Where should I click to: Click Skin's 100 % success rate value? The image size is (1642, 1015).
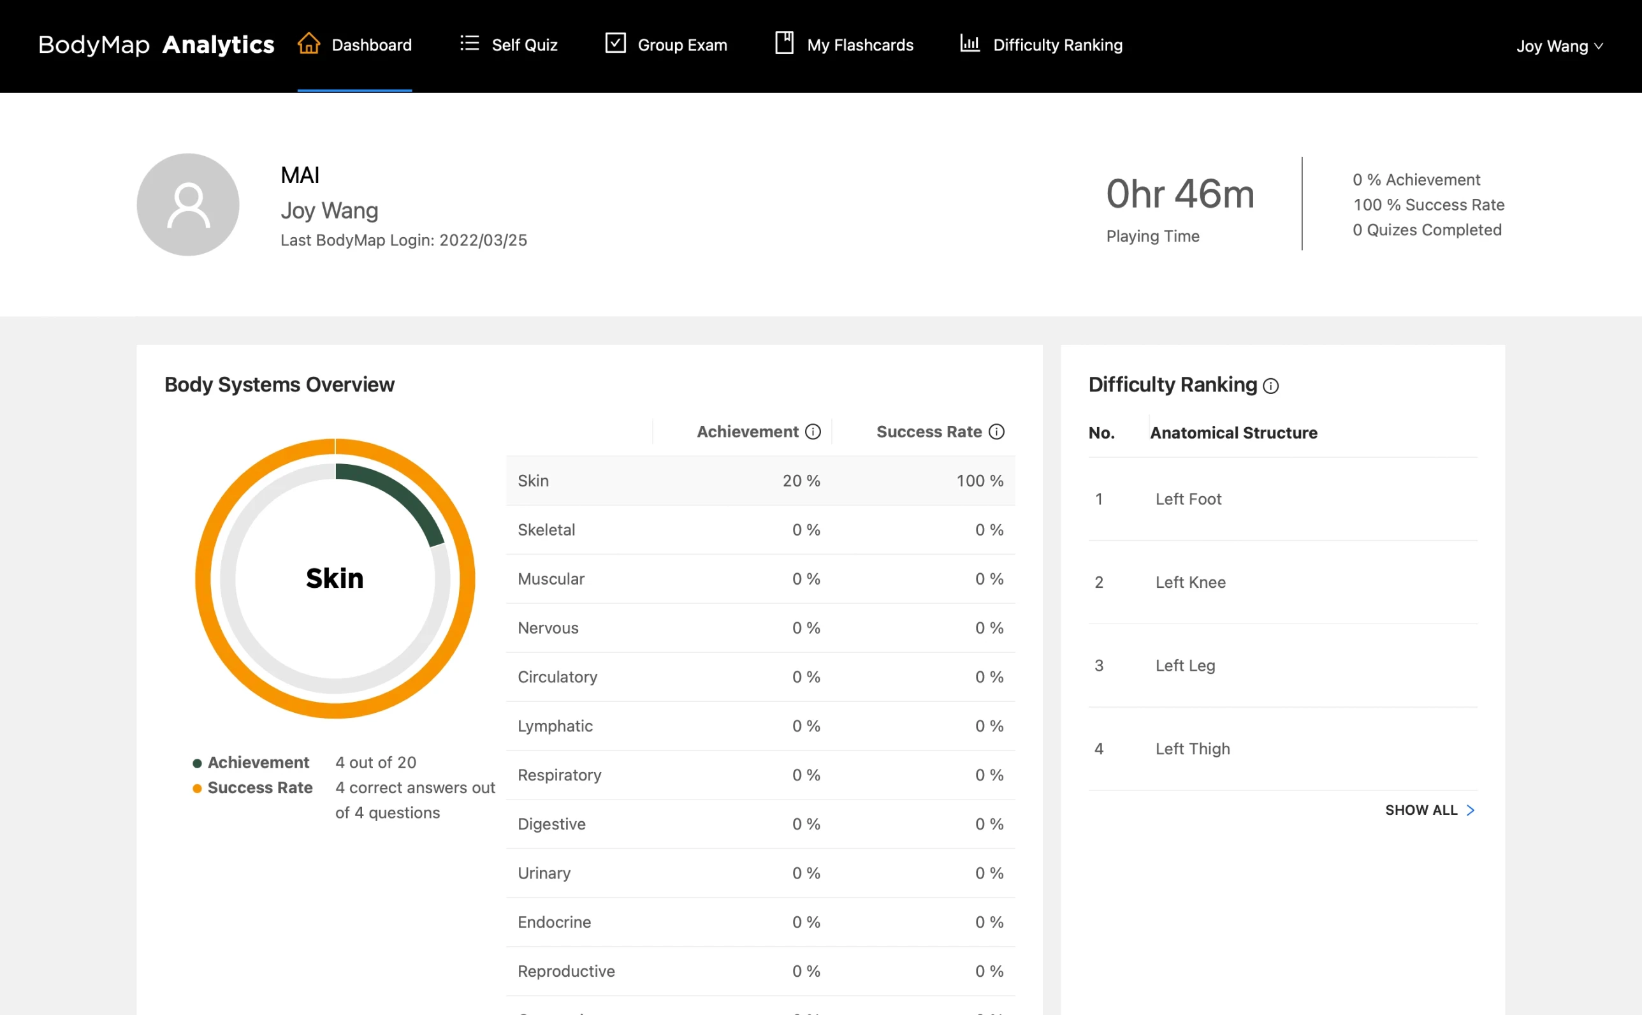point(980,481)
